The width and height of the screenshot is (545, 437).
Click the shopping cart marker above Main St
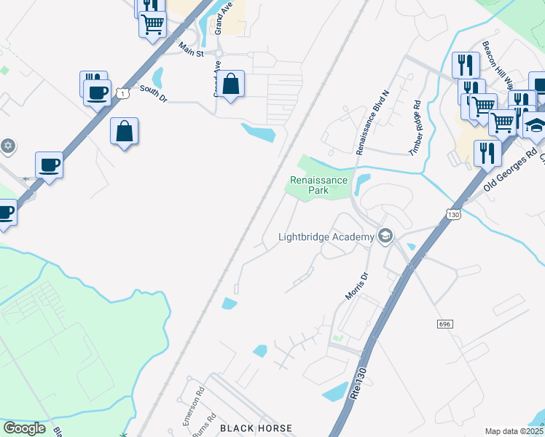152,25
